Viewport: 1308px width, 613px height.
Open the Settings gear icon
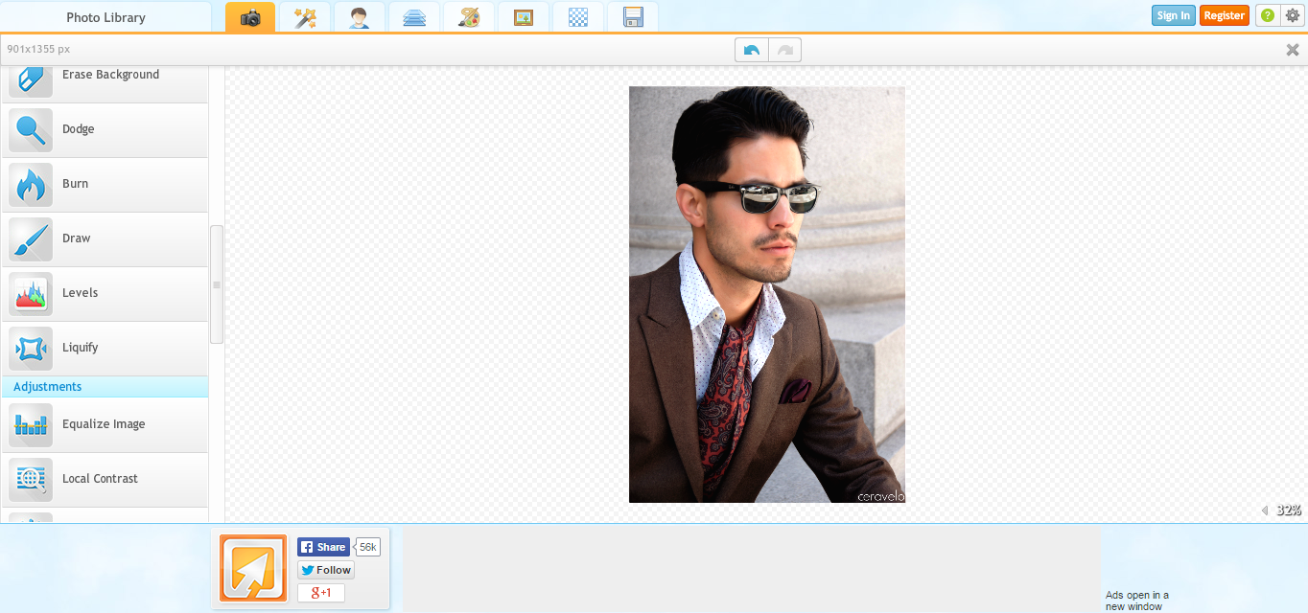coord(1292,15)
